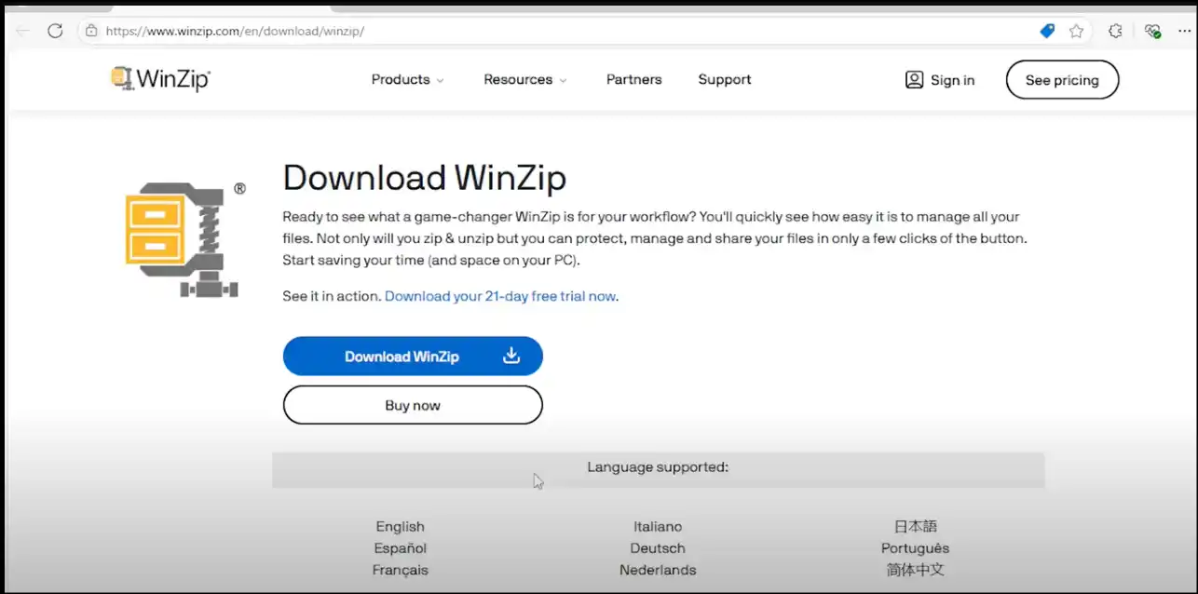Click the large WinZip cabinet product image
Image resolution: width=1198 pixels, height=594 pixels.
[182, 240]
